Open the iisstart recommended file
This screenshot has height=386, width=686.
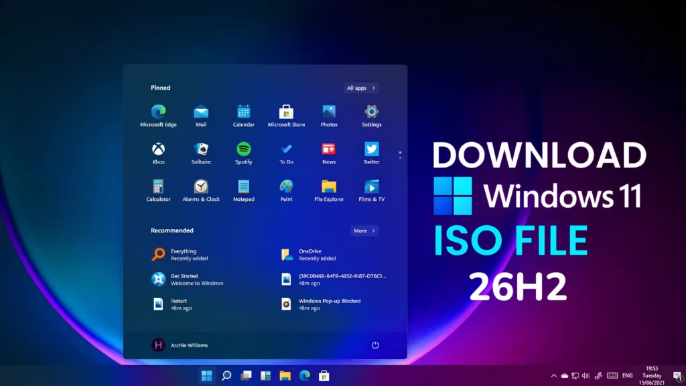click(173, 304)
